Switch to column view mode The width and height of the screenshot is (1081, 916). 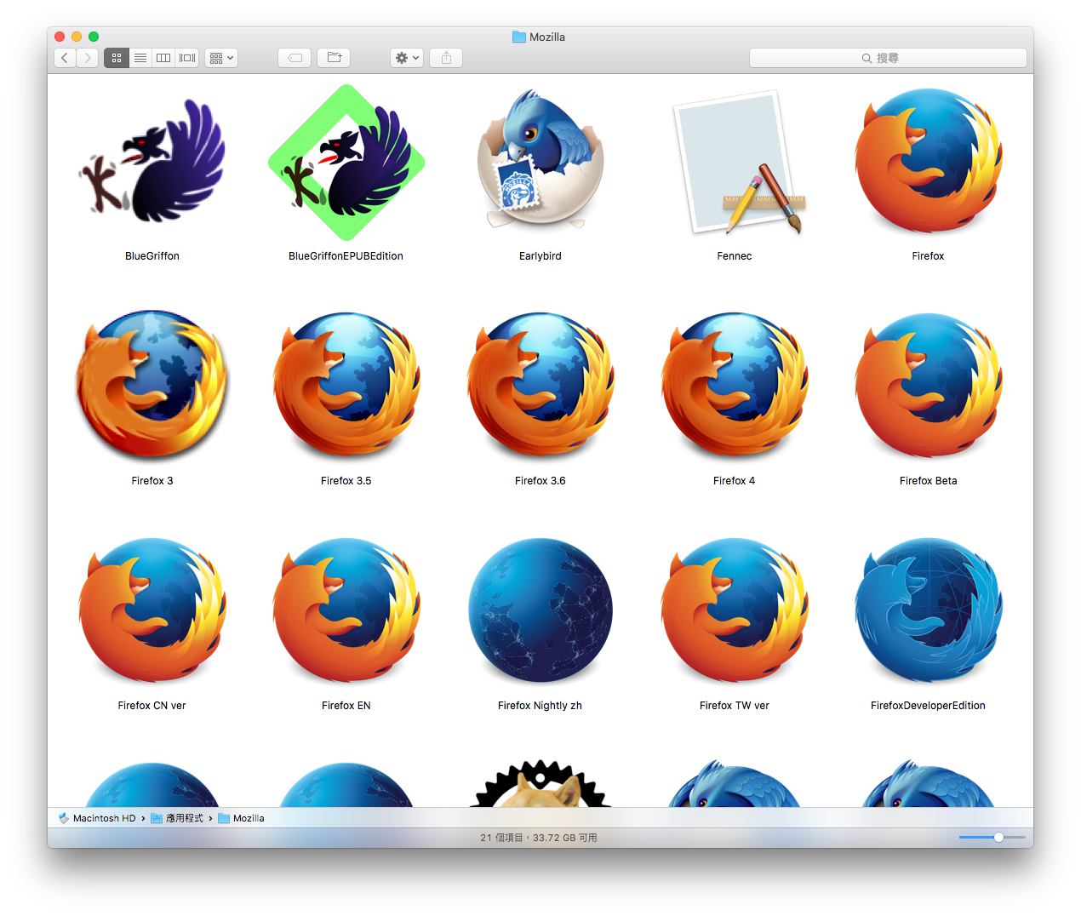(x=163, y=58)
